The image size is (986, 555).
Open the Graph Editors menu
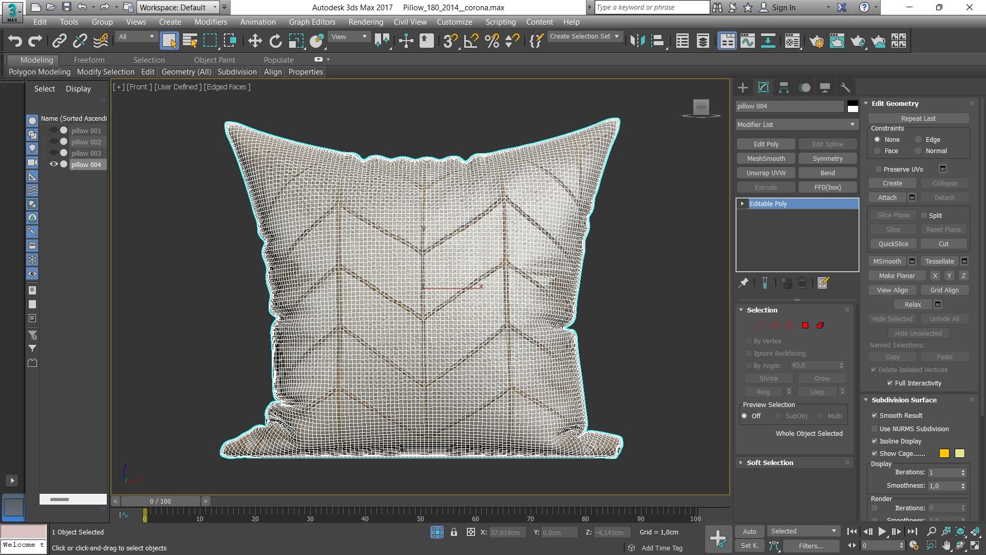tap(312, 22)
